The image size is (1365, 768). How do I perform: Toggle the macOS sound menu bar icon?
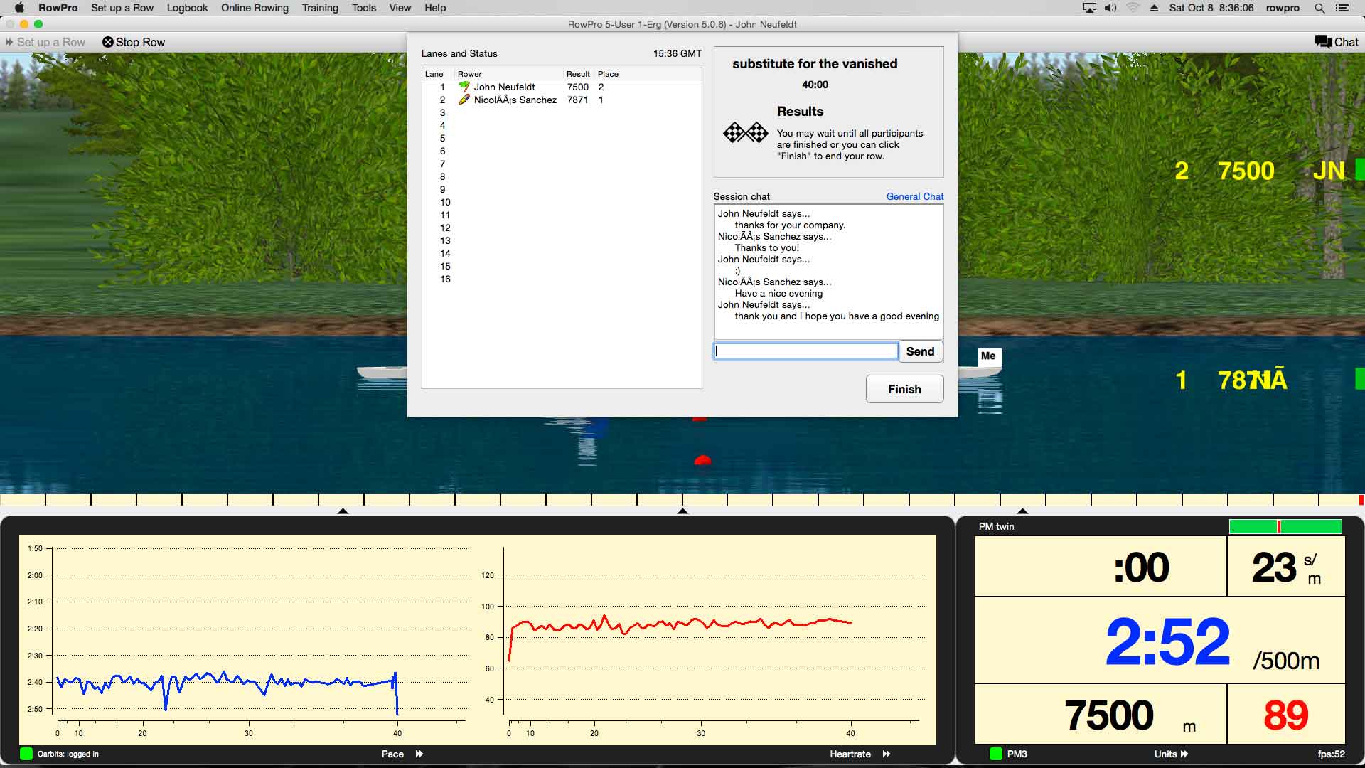coord(1109,8)
